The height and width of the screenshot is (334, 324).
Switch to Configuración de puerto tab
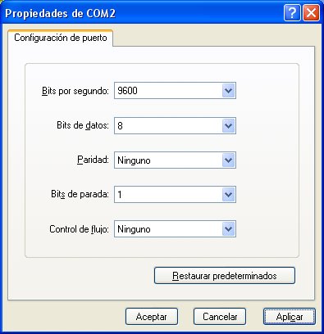(61, 38)
